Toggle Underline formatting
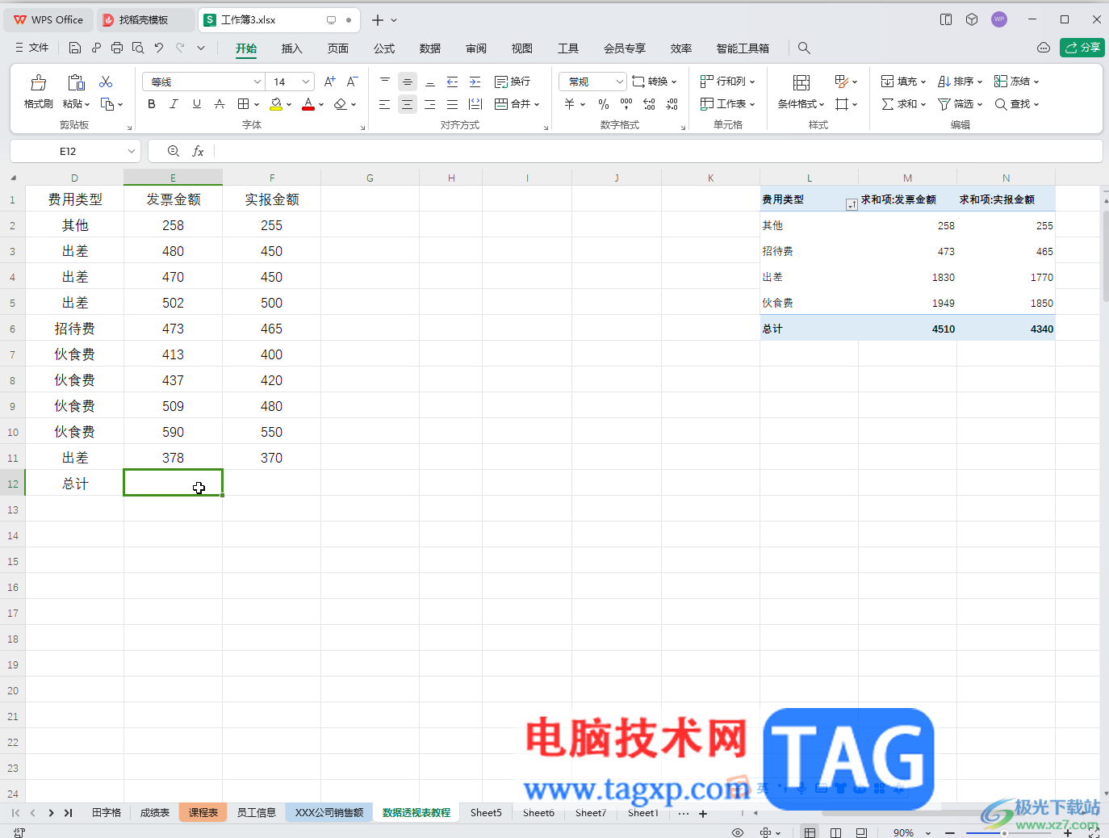Screen dimensions: 1109x838 point(196,104)
